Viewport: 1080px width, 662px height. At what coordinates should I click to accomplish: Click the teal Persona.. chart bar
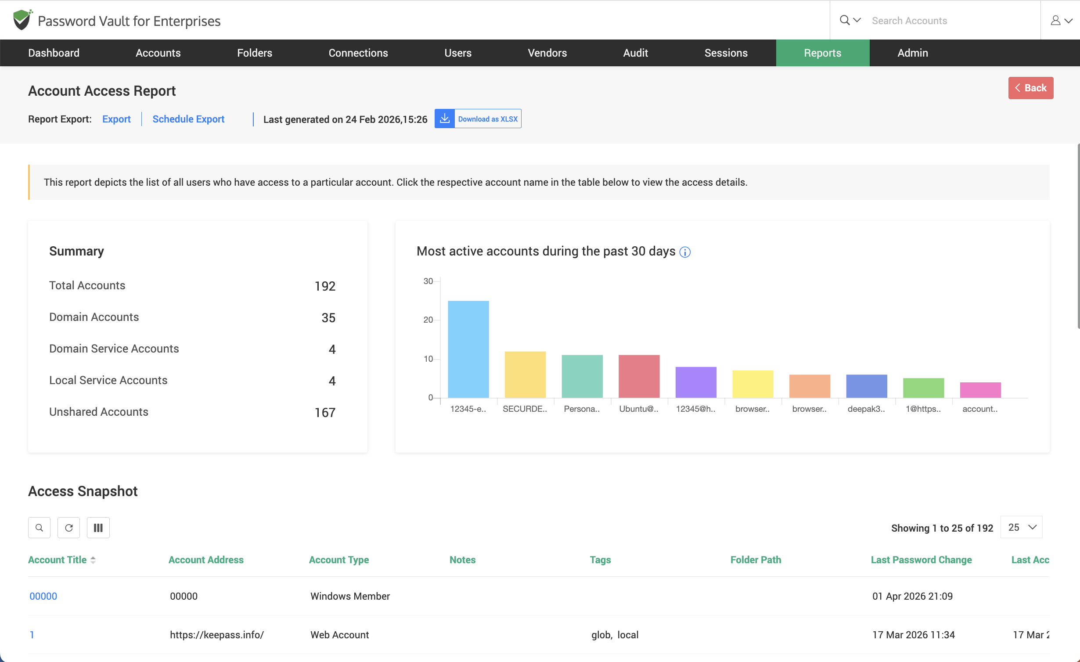582,376
